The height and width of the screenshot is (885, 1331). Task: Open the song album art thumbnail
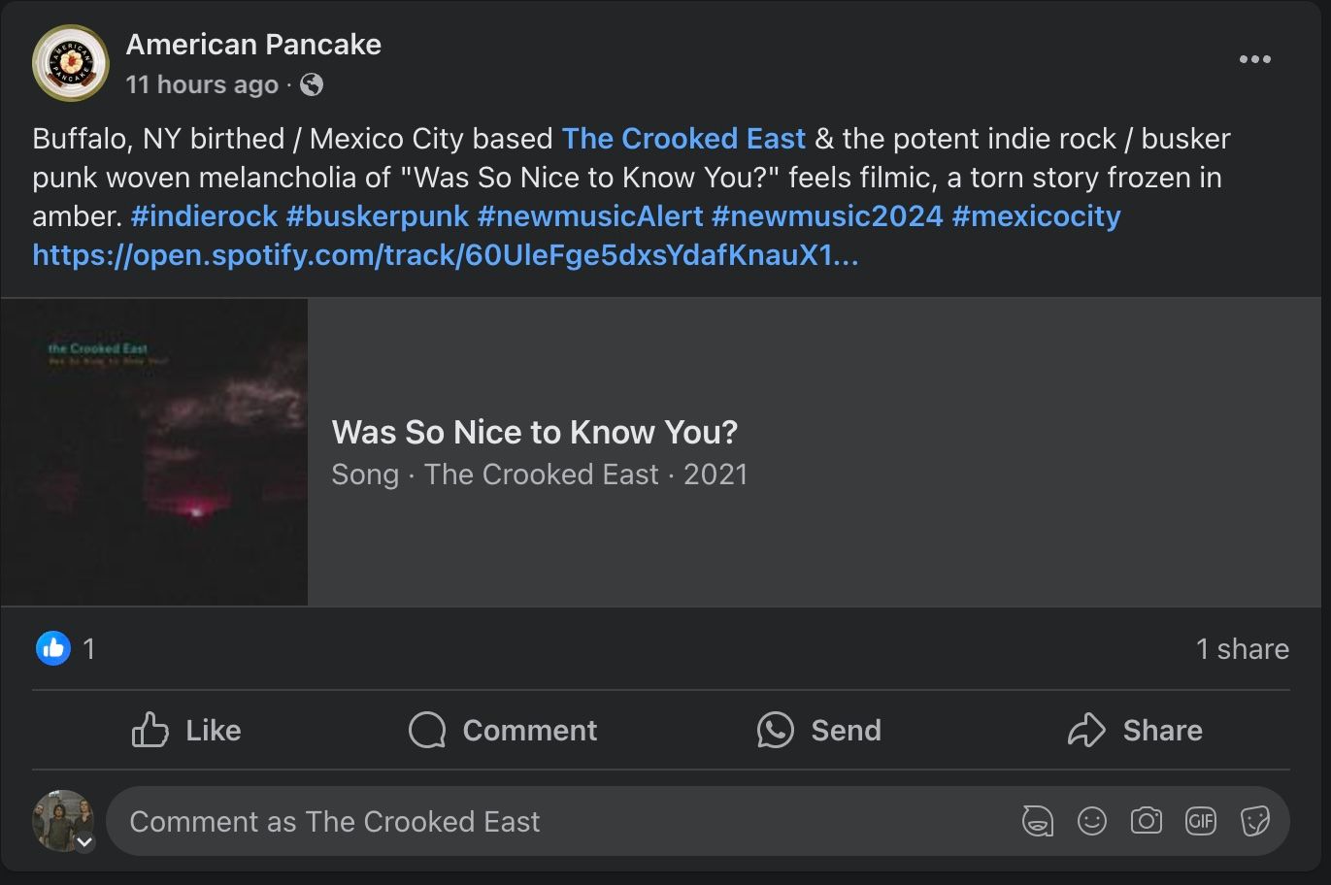pos(154,452)
